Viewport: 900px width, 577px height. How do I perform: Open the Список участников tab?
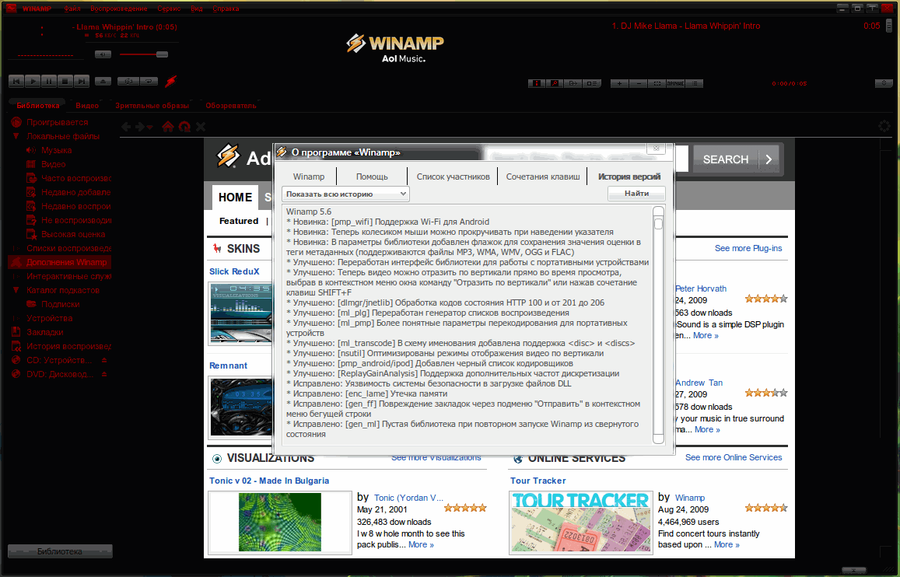point(454,177)
